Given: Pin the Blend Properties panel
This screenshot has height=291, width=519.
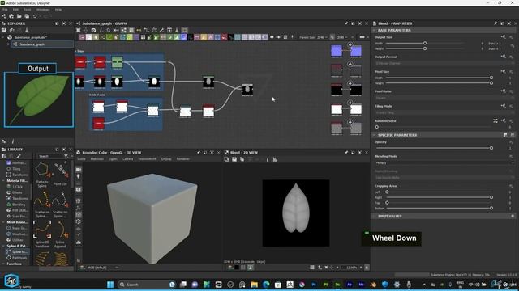Looking at the screenshot, I should point(495,23).
